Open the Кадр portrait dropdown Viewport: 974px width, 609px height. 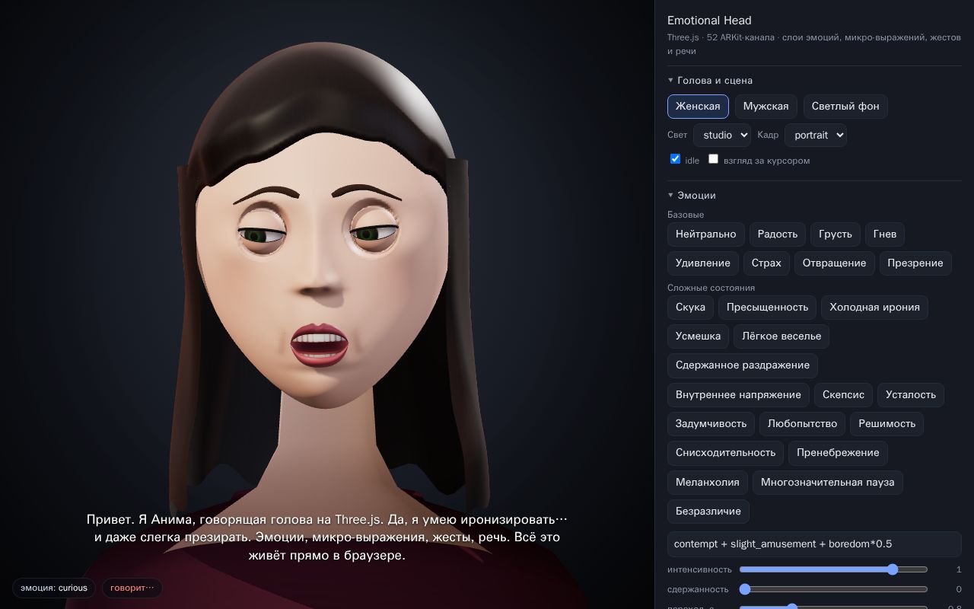(x=816, y=135)
